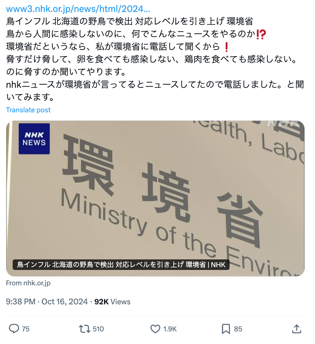Click the post text starting nhkニュースが環境省
315x344 pixels.
155,91
